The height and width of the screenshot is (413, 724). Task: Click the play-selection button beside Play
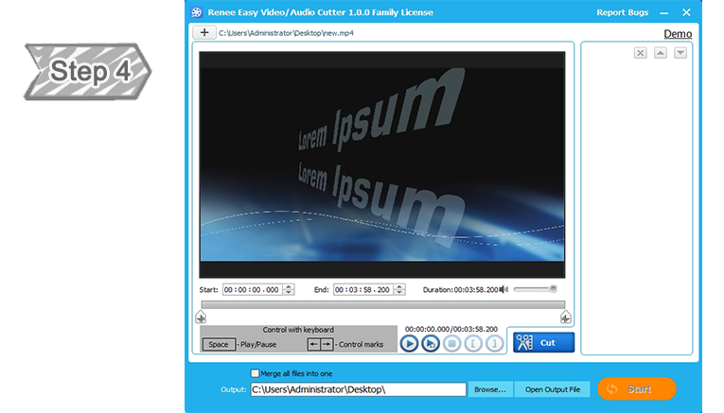click(430, 344)
